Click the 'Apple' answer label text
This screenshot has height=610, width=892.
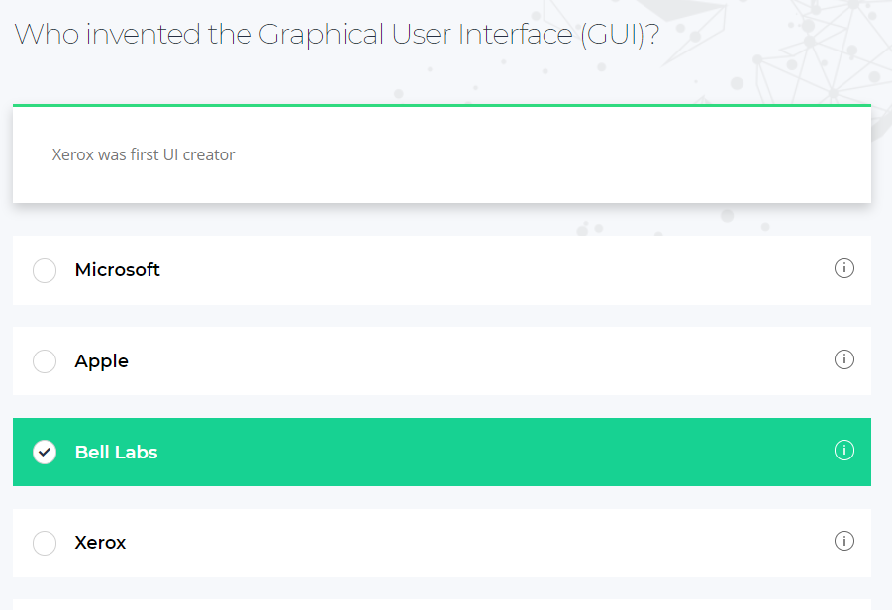[101, 361]
